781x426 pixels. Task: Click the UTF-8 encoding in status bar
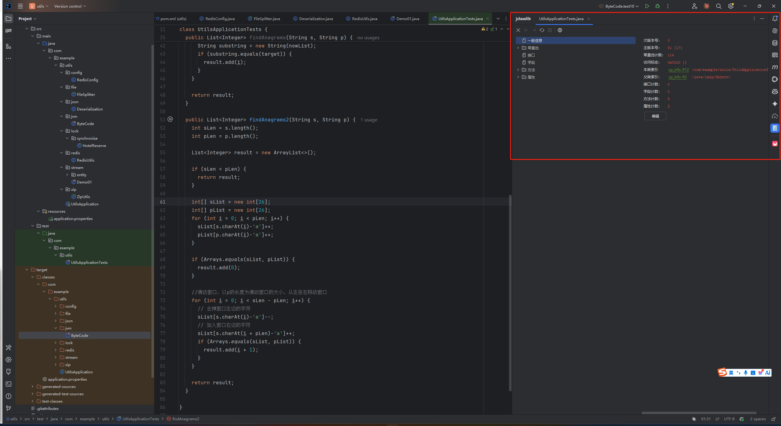pos(729,419)
